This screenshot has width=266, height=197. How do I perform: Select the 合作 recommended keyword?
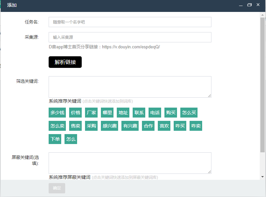[148, 126]
